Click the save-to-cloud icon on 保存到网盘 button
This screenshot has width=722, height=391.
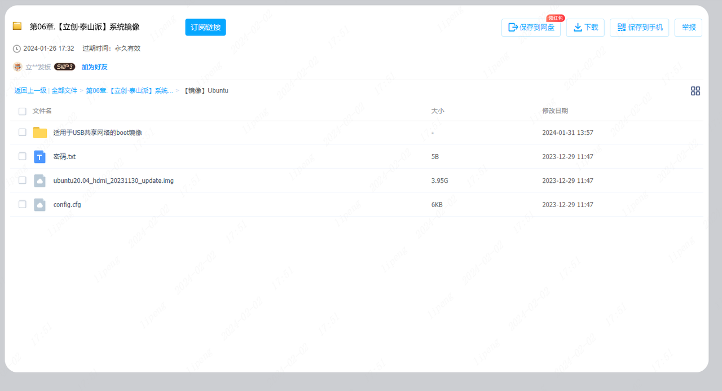(514, 27)
